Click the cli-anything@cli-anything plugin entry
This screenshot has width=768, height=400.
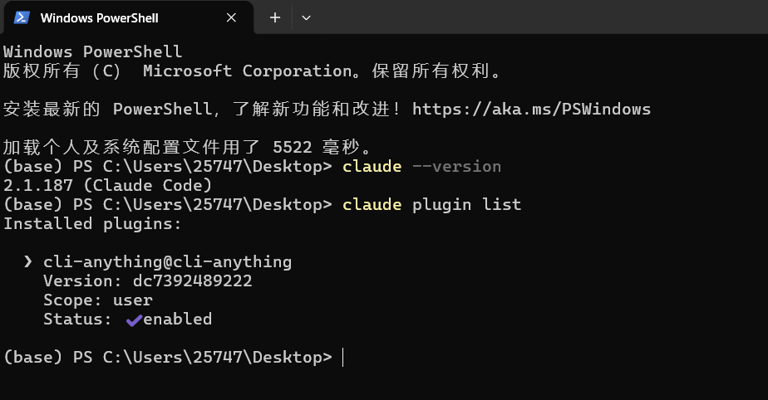pos(167,261)
